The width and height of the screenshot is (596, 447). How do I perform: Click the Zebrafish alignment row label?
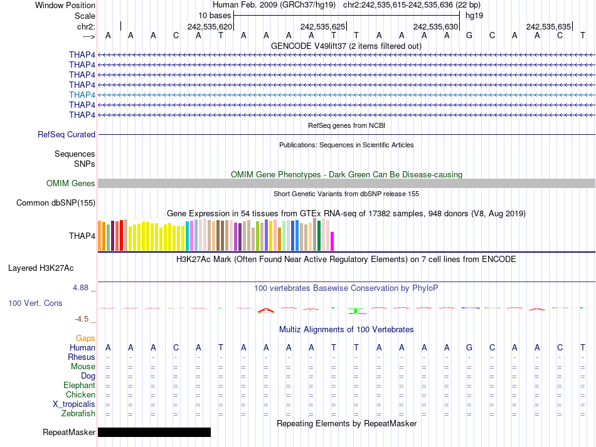[78, 413]
